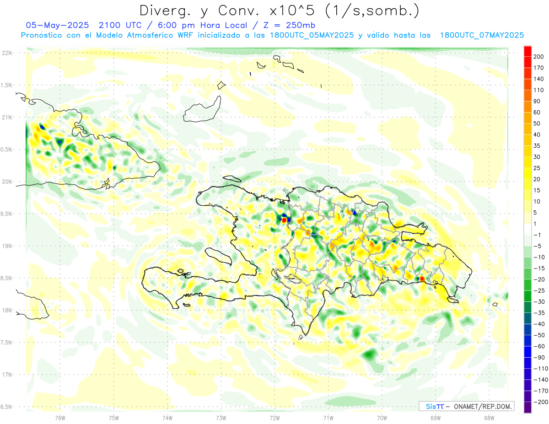Click the '-5' color bar label

click(x=537, y=246)
